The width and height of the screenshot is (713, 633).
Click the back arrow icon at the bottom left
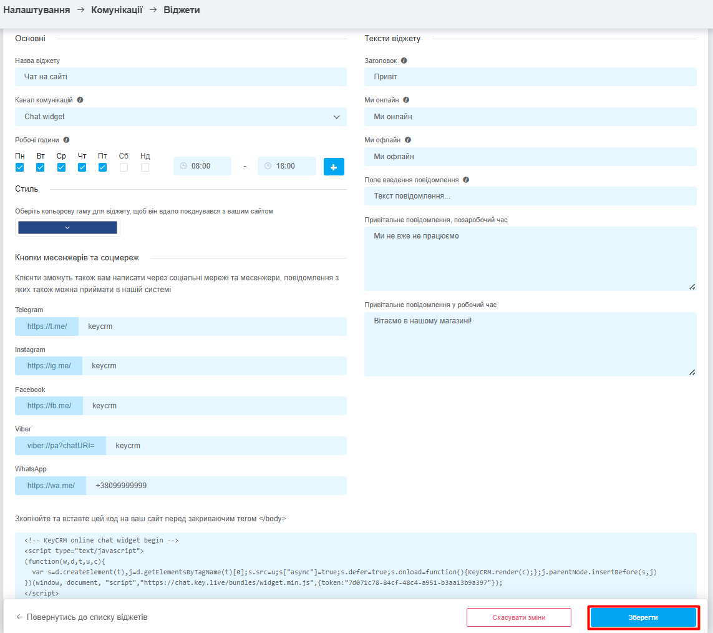pos(19,617)
